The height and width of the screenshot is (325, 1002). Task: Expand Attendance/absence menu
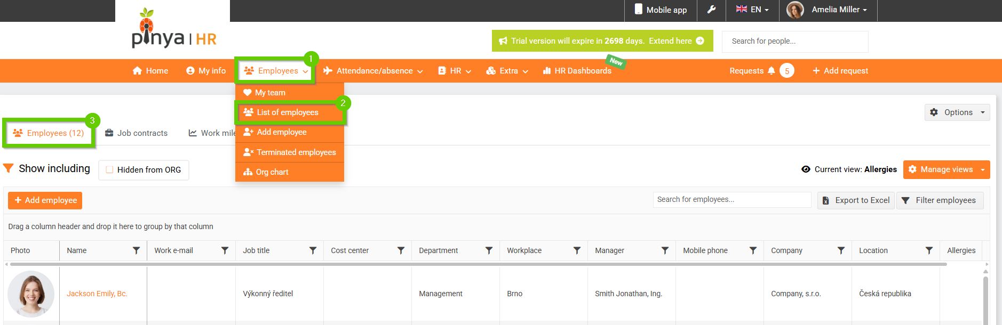(x=373, y=71)
